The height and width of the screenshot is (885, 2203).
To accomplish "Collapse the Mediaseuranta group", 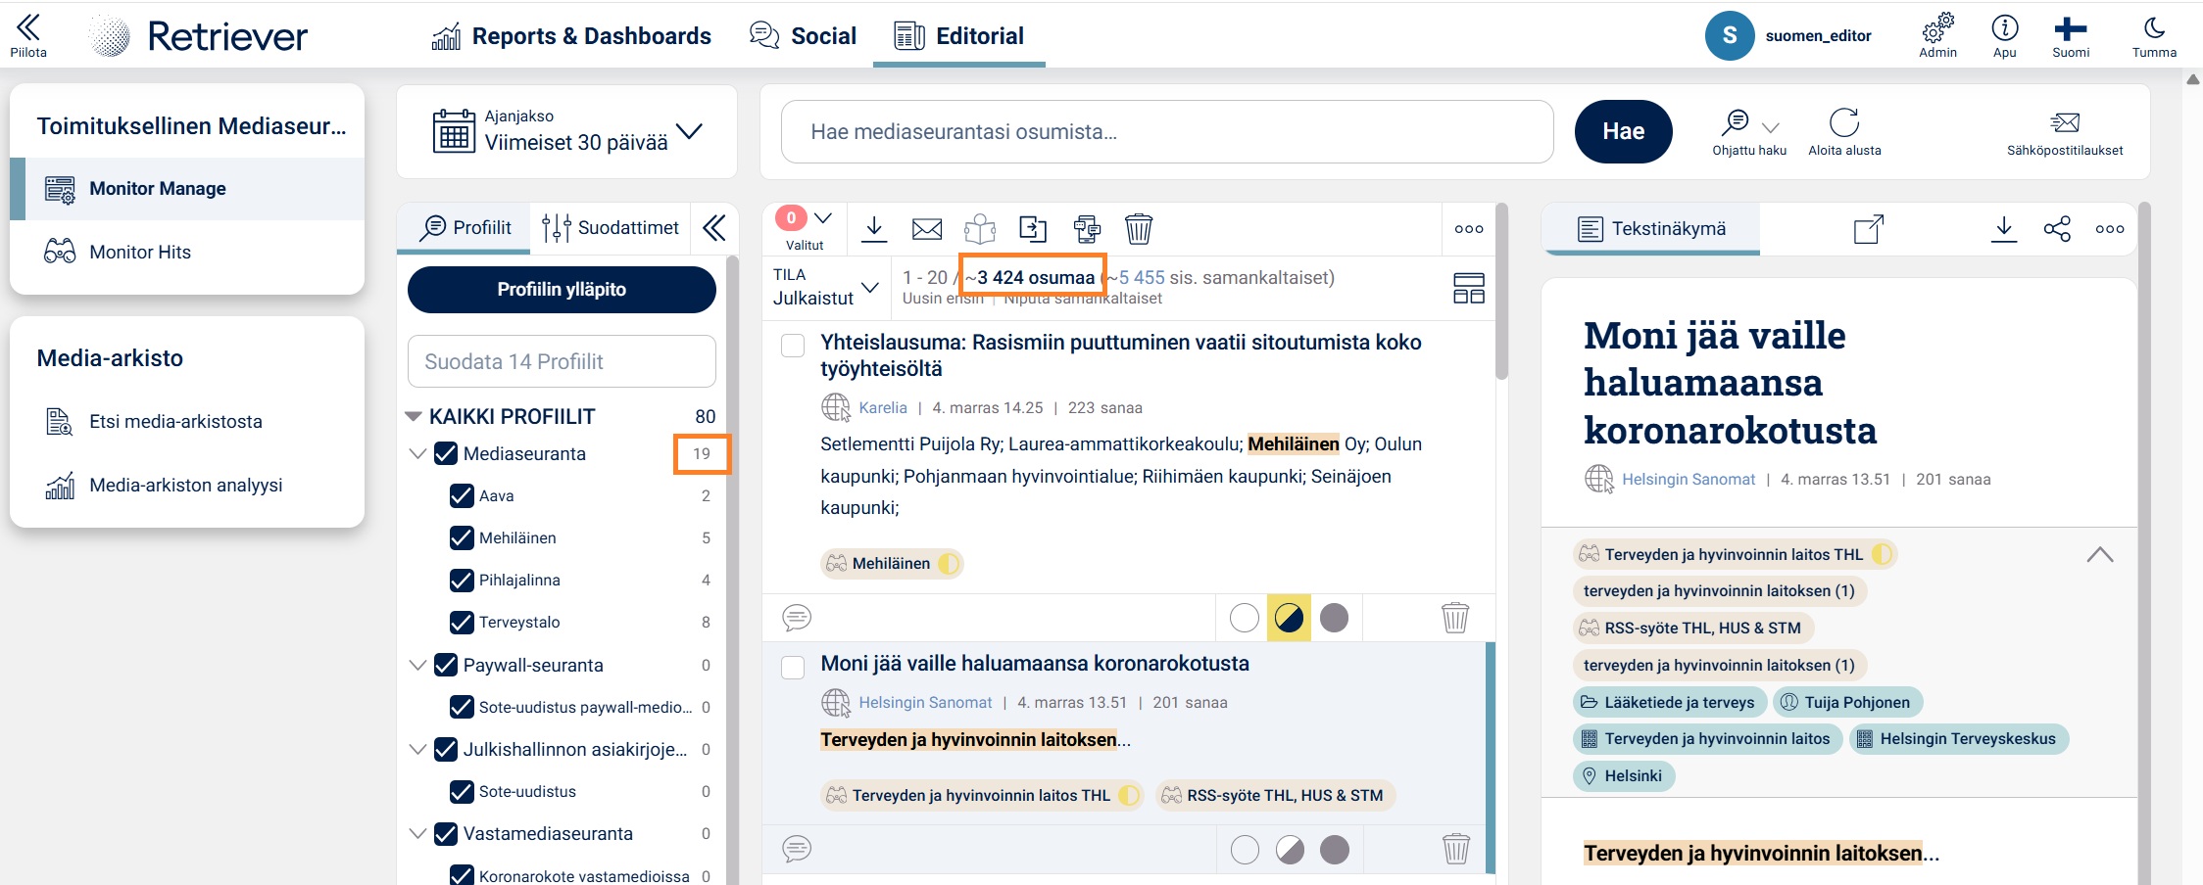I will pos(417,453).
